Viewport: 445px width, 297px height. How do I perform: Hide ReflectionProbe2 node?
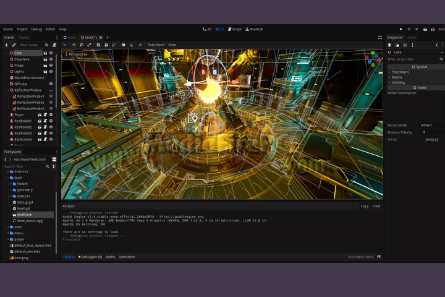pyautogui.click(x=51, y=102)
